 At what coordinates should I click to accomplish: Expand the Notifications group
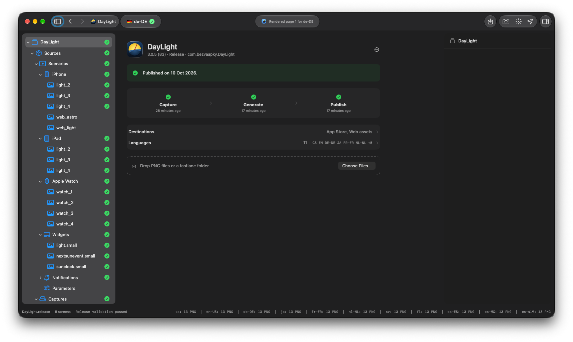[40, 278]
